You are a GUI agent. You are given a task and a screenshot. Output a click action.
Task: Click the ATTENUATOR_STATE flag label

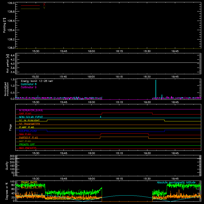click(x=31, y=110)
